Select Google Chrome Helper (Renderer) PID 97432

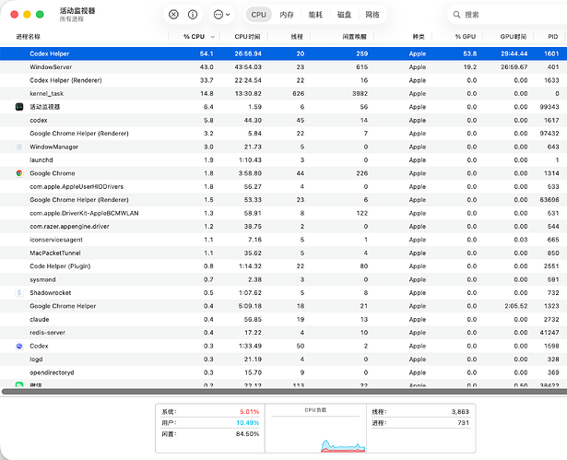(284, 134)
